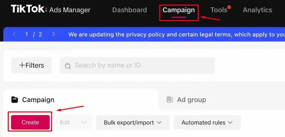Create a new campaign
The height and width of the screenshot is (137, 285).
pyautogui.click(x=30, y=122)
